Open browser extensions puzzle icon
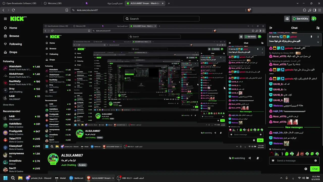 305,10
